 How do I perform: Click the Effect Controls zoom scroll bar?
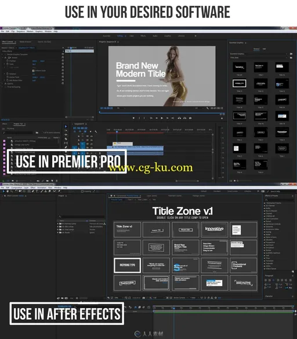tap(79, 117)
